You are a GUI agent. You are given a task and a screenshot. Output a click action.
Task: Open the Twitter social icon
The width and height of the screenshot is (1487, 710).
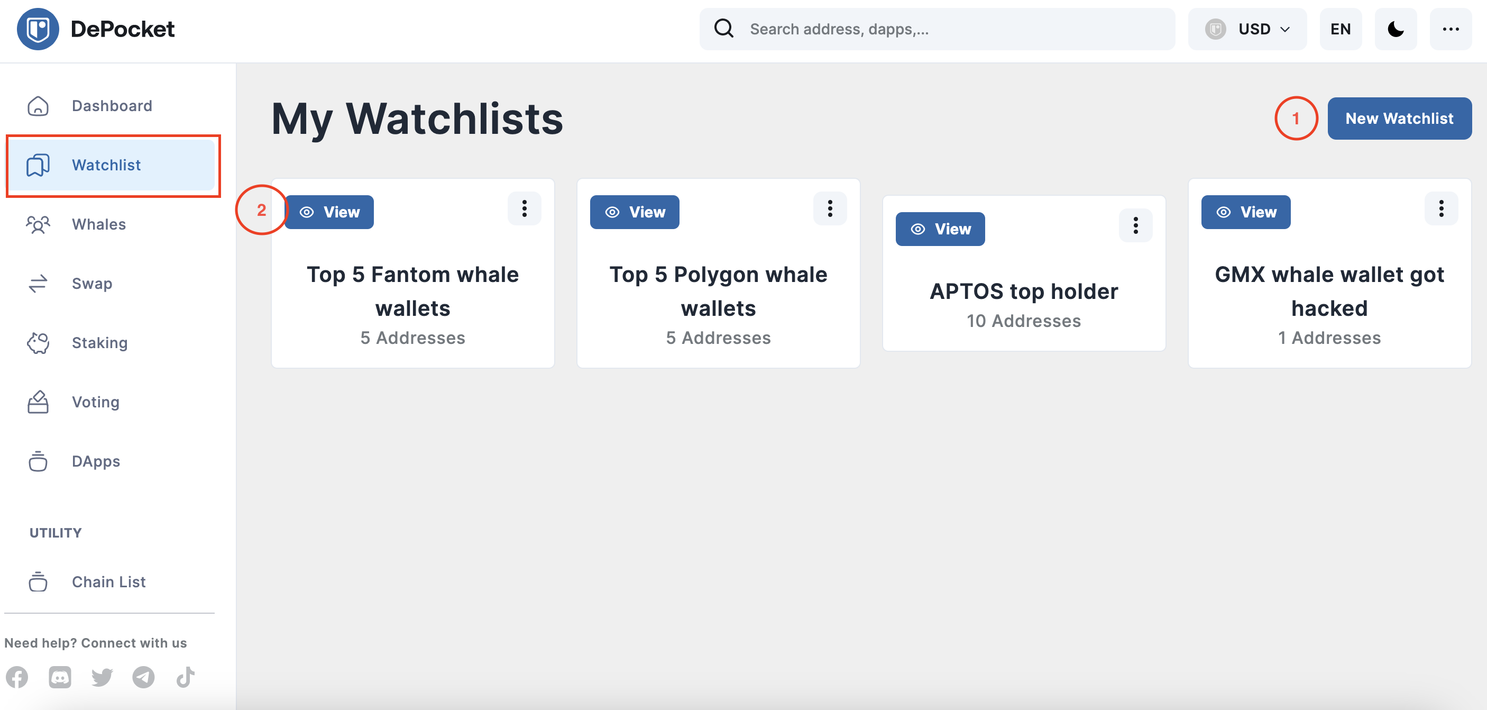click(x=102, y=677)
